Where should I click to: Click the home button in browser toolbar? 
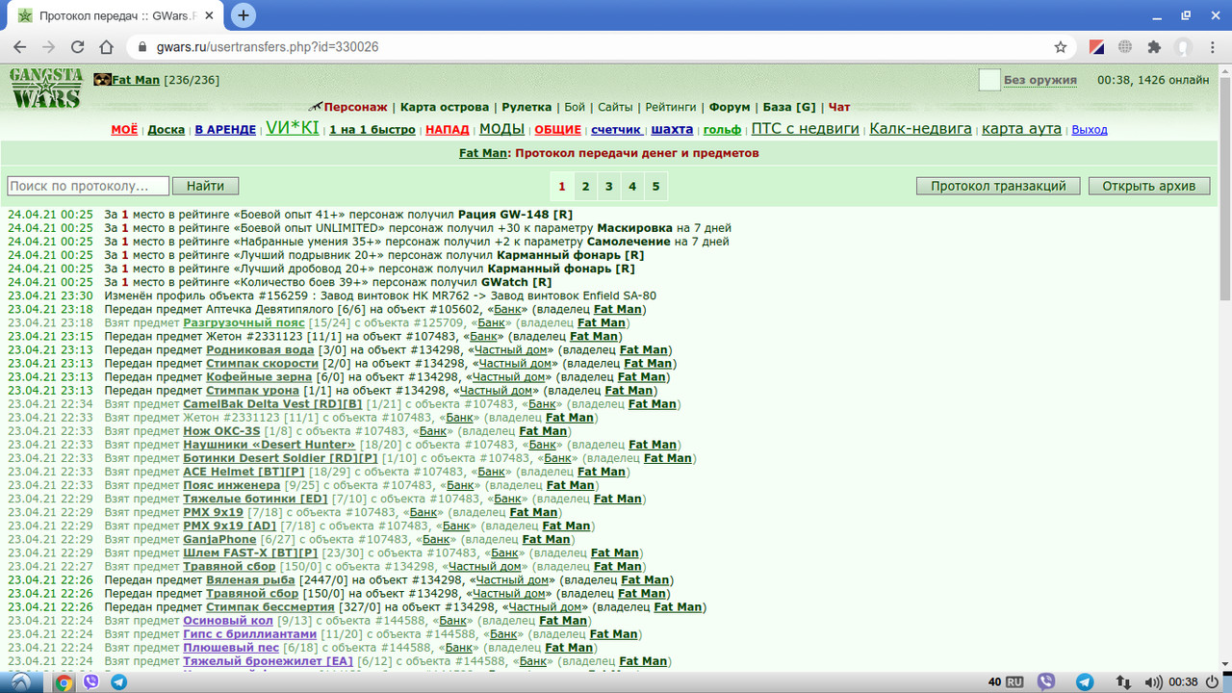pos(107,46)
